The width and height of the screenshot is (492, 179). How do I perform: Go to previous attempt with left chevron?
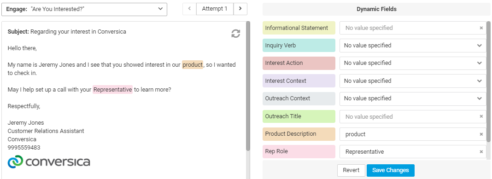click(189, 9)
